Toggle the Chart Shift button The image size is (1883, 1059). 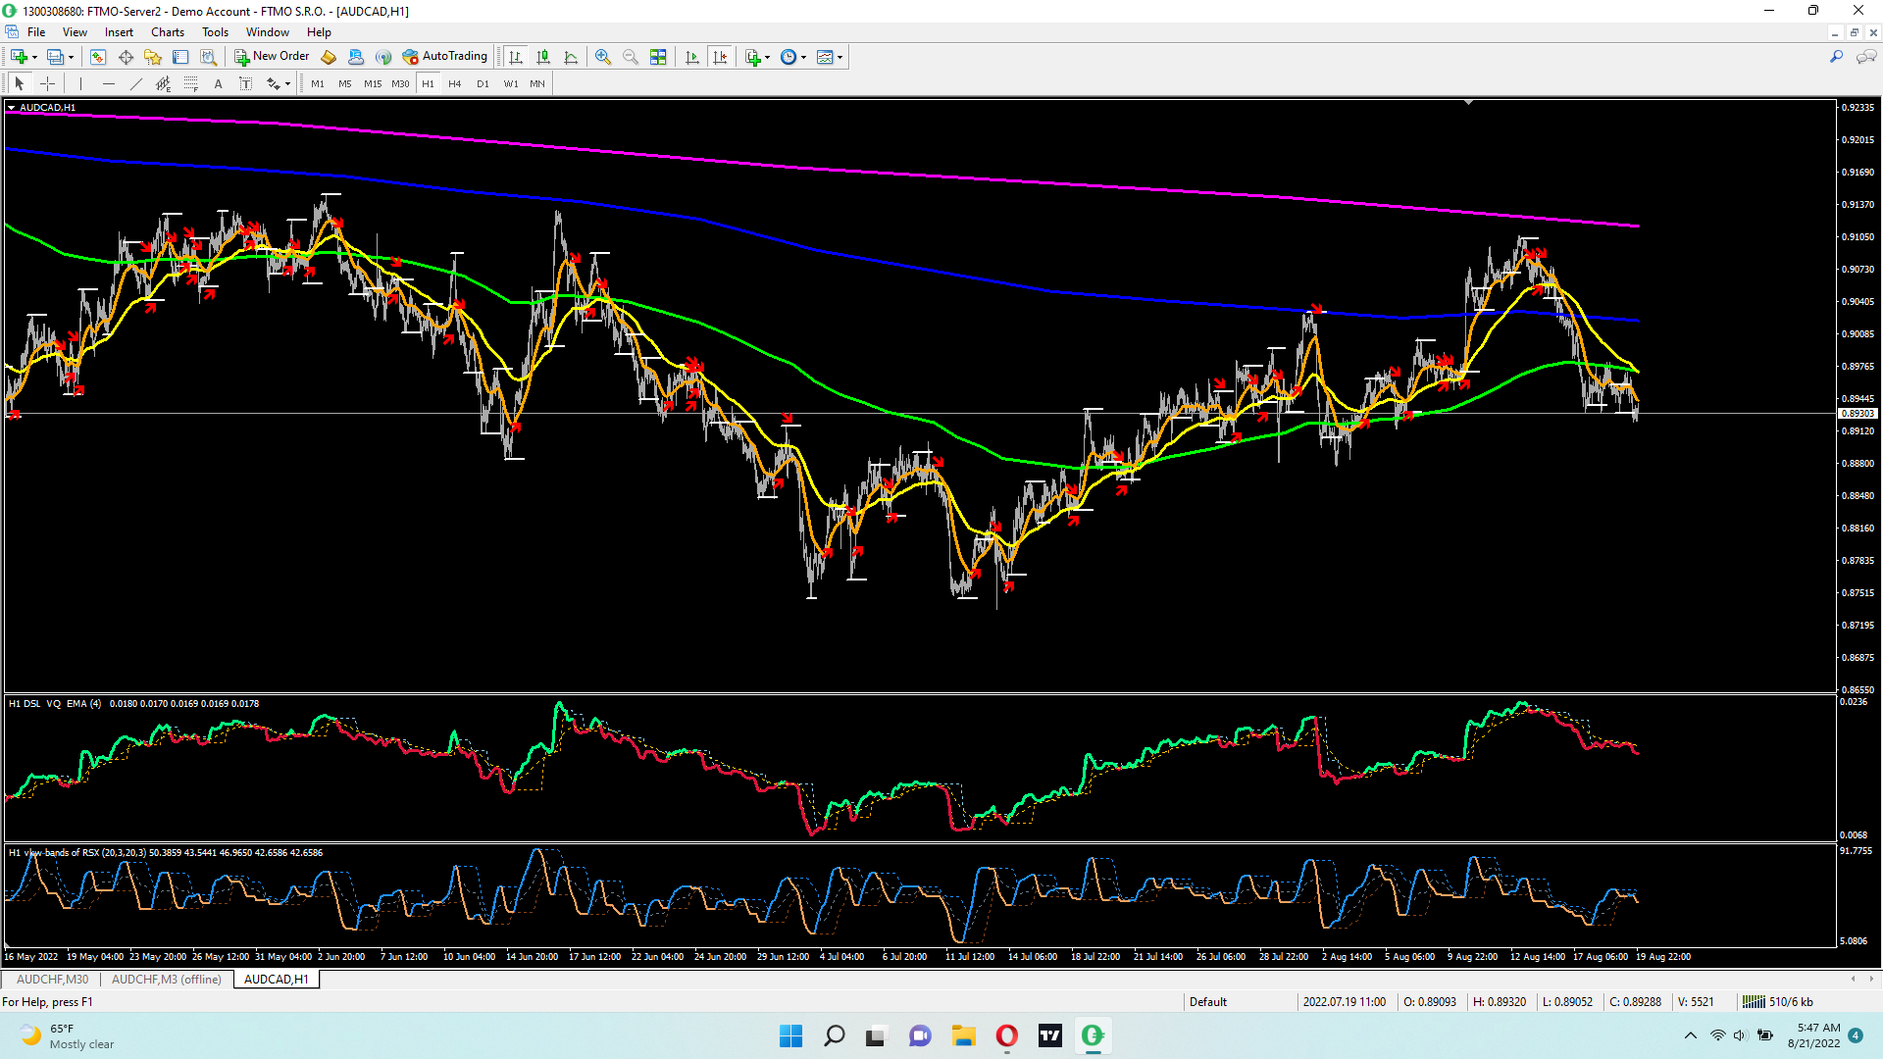tap(720, 57)
